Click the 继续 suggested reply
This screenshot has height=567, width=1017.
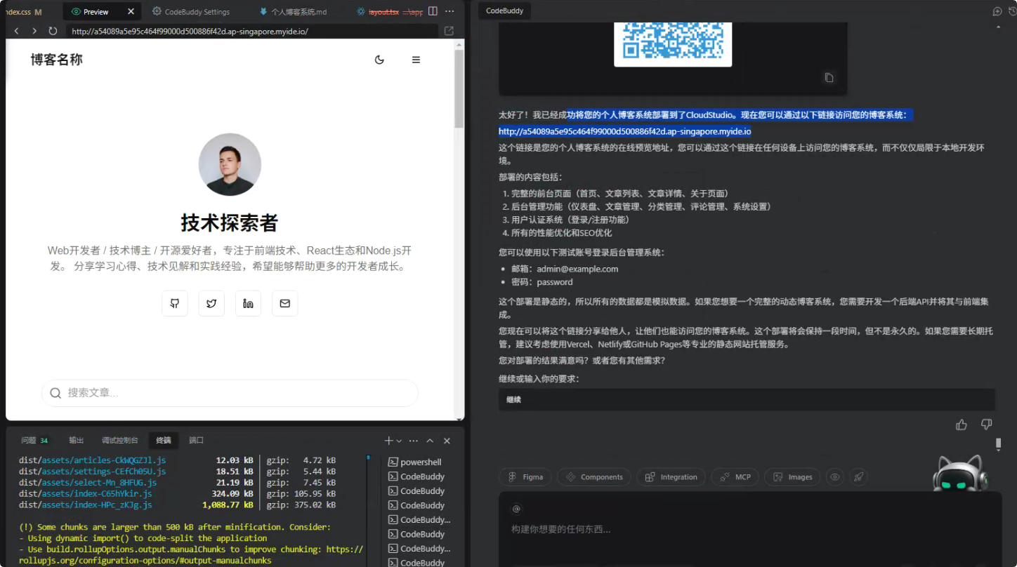click(x=747, y=399)
